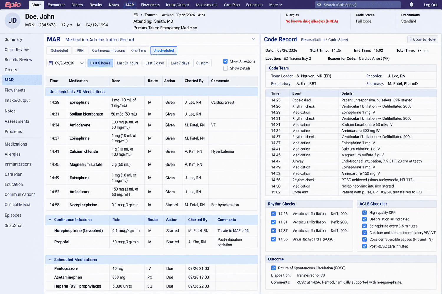
Task: Click the JD patient avatar
Action: 12,21
